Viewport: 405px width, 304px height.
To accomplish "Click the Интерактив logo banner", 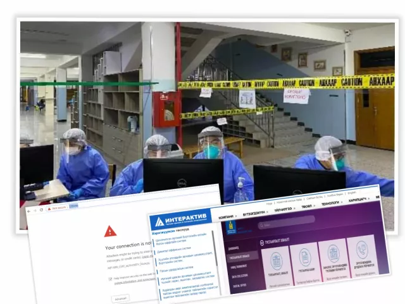I will pyautogui.click(x=181, y=219).
